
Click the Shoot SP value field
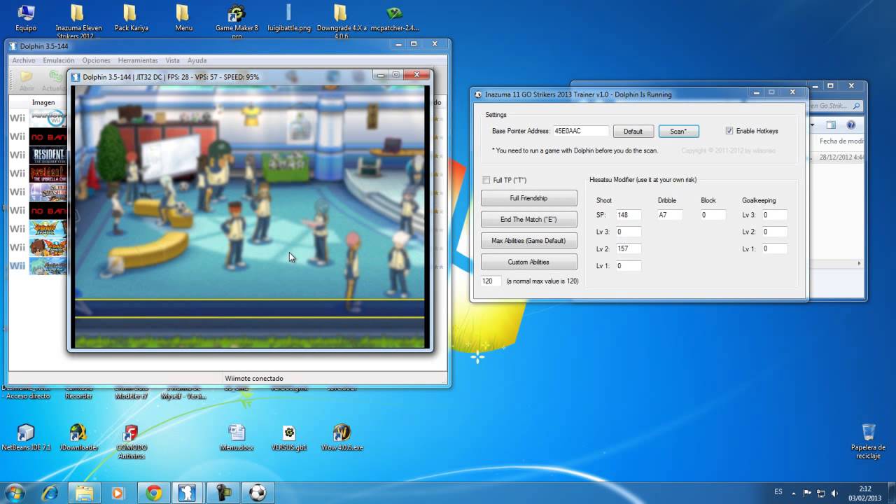[628, 215]
